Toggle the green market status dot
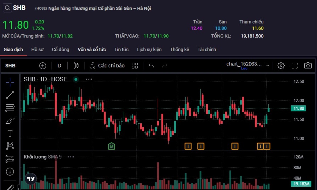Screen dimensions: 317x190 (76, 79)
